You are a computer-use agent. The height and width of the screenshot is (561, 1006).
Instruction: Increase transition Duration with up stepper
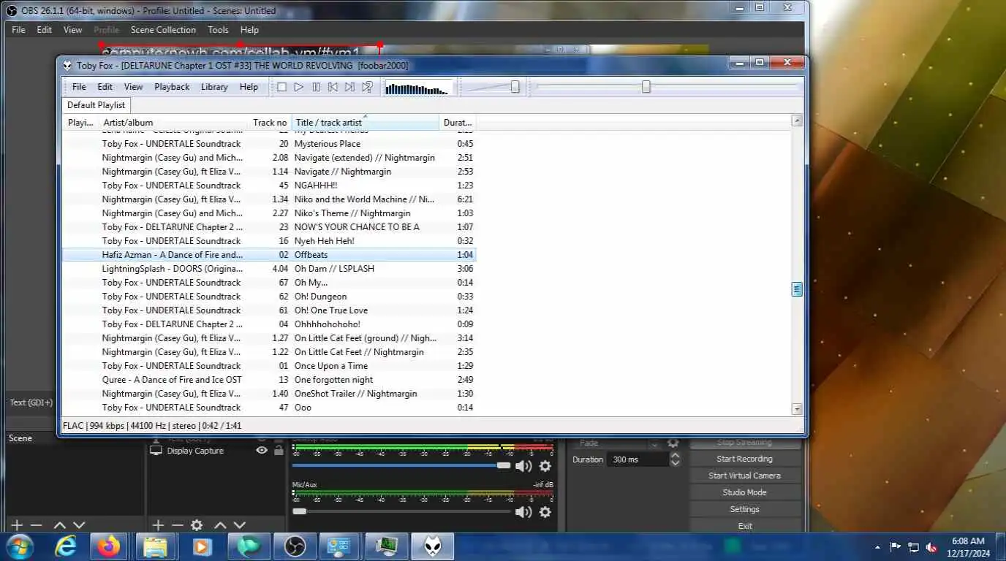[x=676, y=456]
